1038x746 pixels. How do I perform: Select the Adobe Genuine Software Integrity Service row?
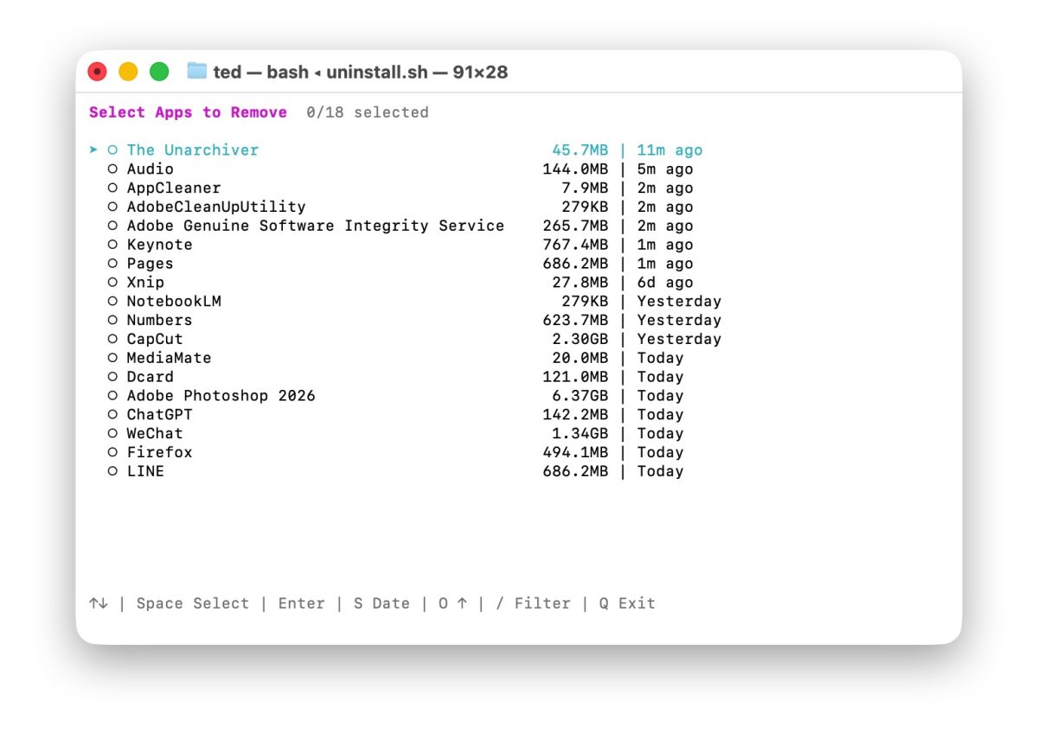click(x=400, y=226)
